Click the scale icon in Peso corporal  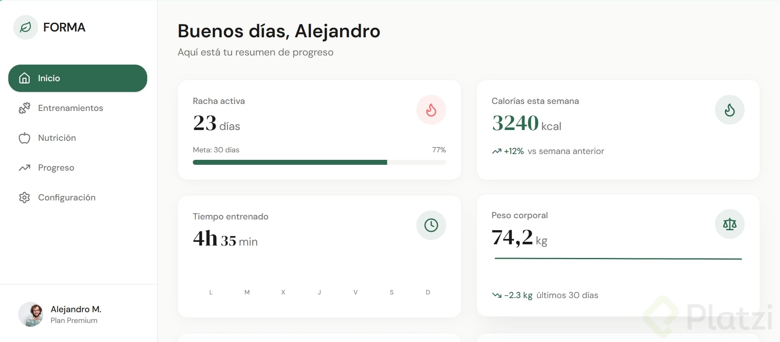pyautogui.click(x=729, y=224)
